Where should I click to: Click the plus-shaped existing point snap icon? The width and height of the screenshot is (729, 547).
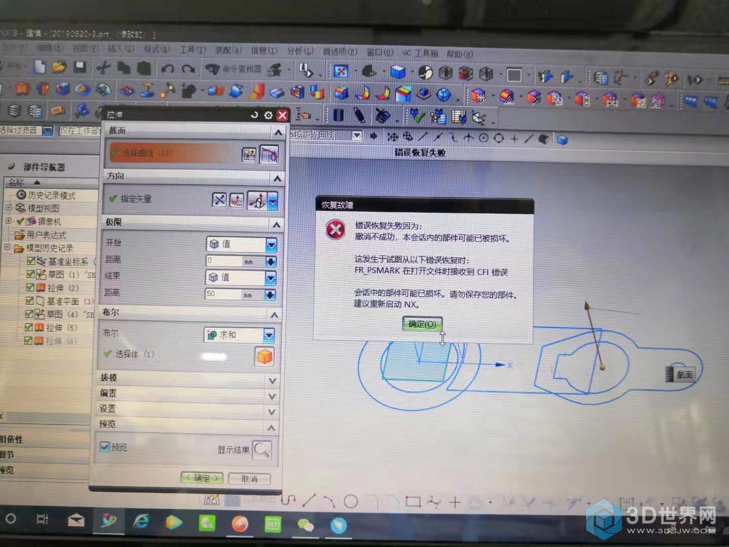coord(514,138)
